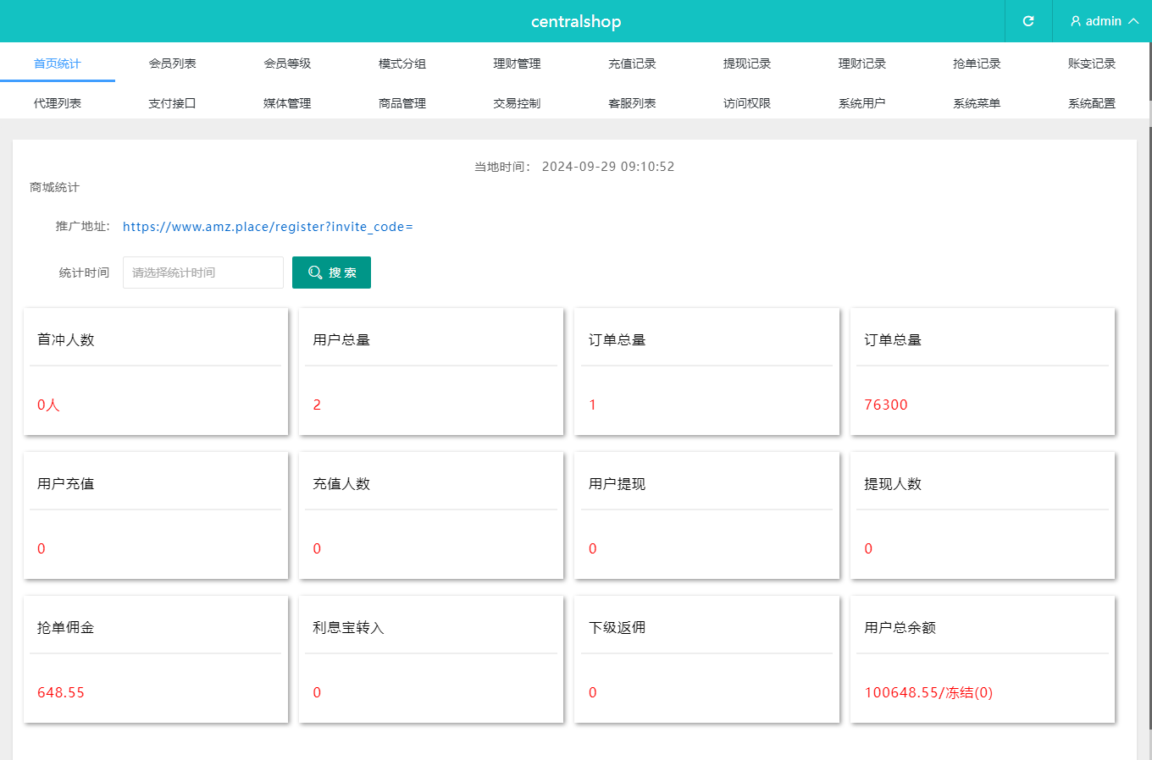Select the 首页统计 tab

[58, 63]
